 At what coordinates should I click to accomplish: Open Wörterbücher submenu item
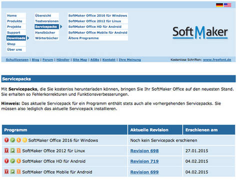(47, 38)
